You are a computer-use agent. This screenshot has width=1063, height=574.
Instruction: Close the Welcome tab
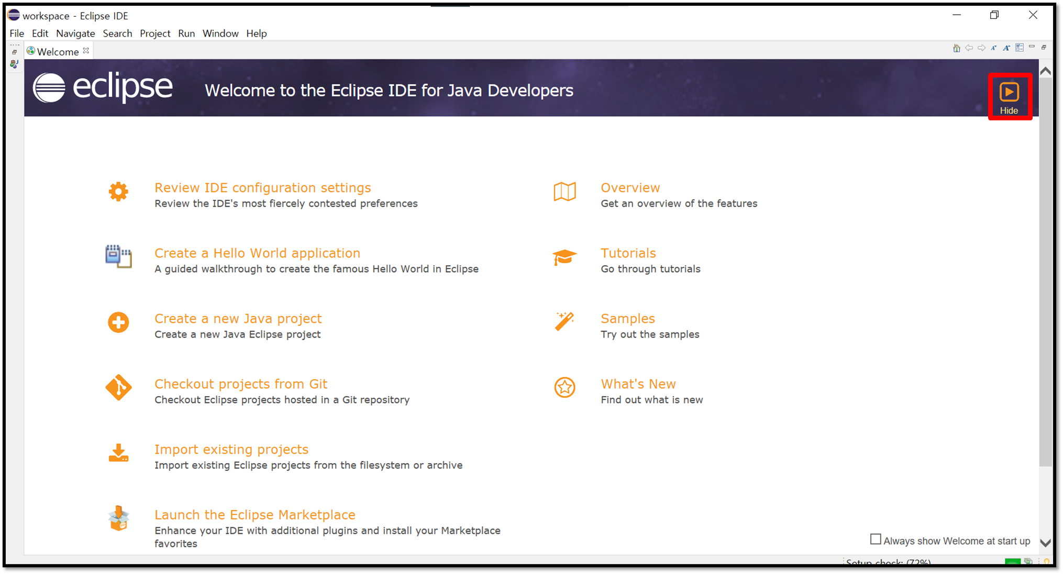pos(86,50)
